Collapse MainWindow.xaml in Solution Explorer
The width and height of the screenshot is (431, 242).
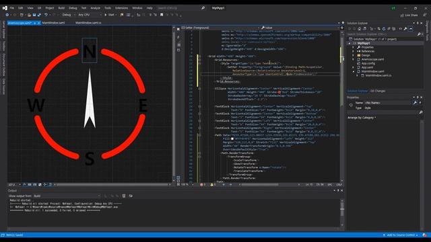[353, 71]
